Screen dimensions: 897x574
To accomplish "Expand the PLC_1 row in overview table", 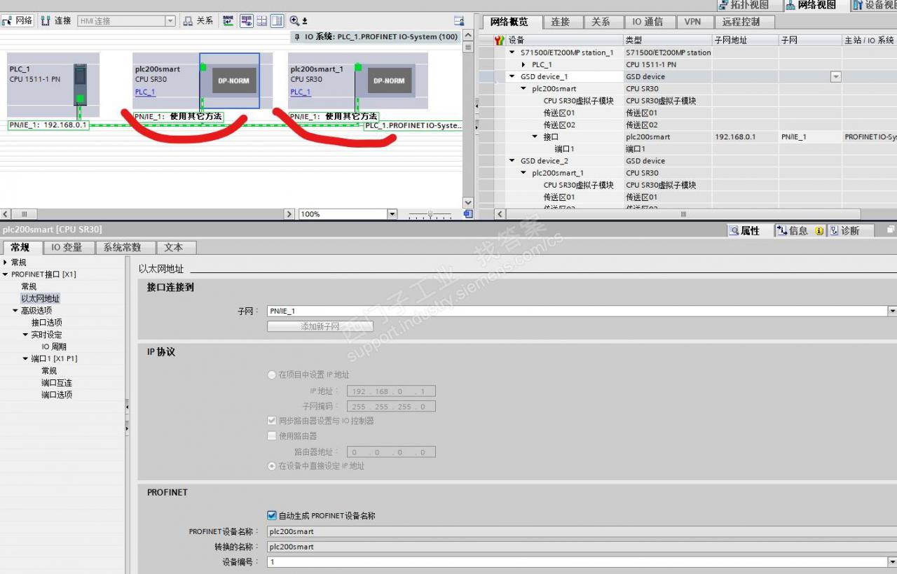I will [524, 64].
